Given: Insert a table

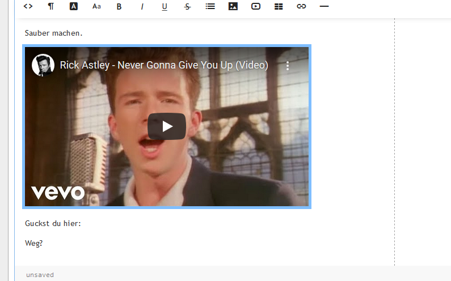Looking at the screenshot, I should pos(279,6).
